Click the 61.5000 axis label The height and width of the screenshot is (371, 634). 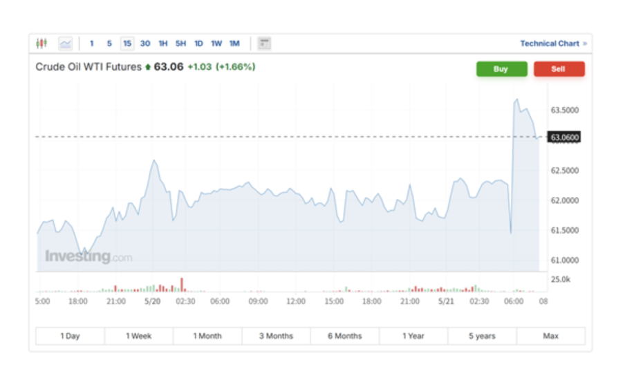point(564,230)
